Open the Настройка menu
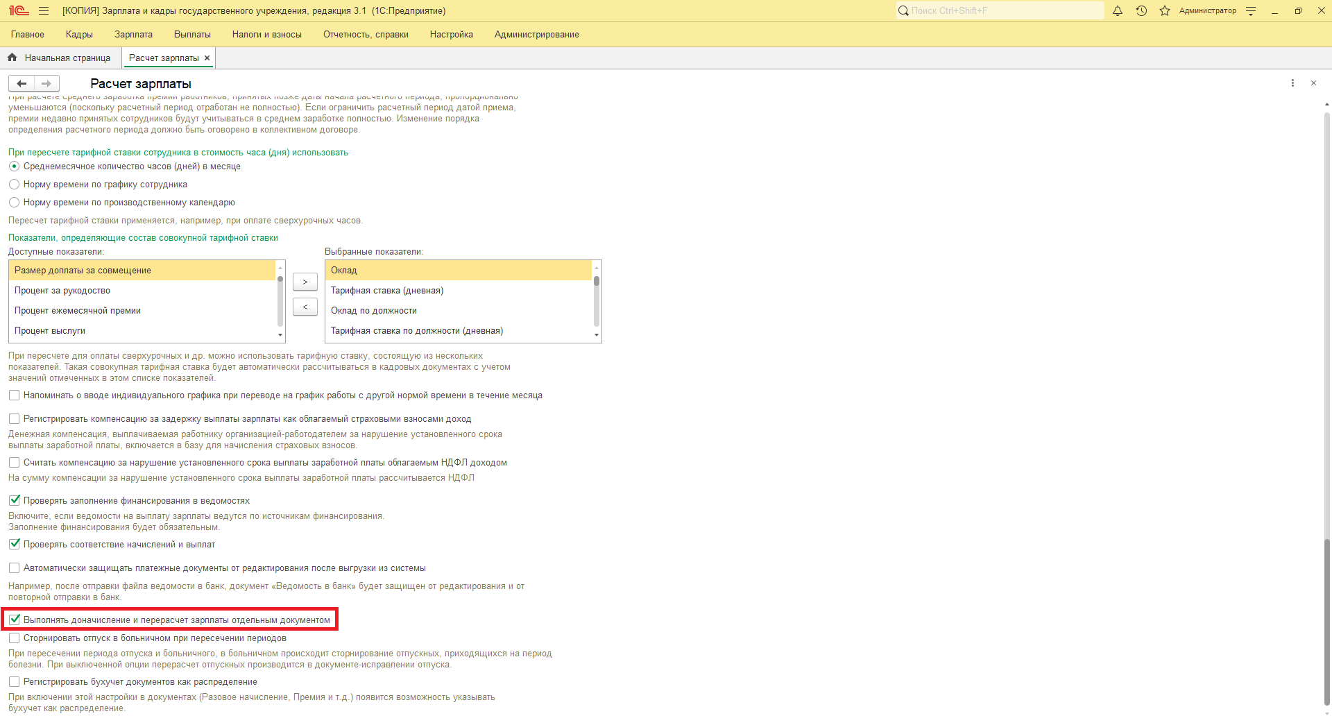This screenshot has width=1332, height=716. (452, 34)
